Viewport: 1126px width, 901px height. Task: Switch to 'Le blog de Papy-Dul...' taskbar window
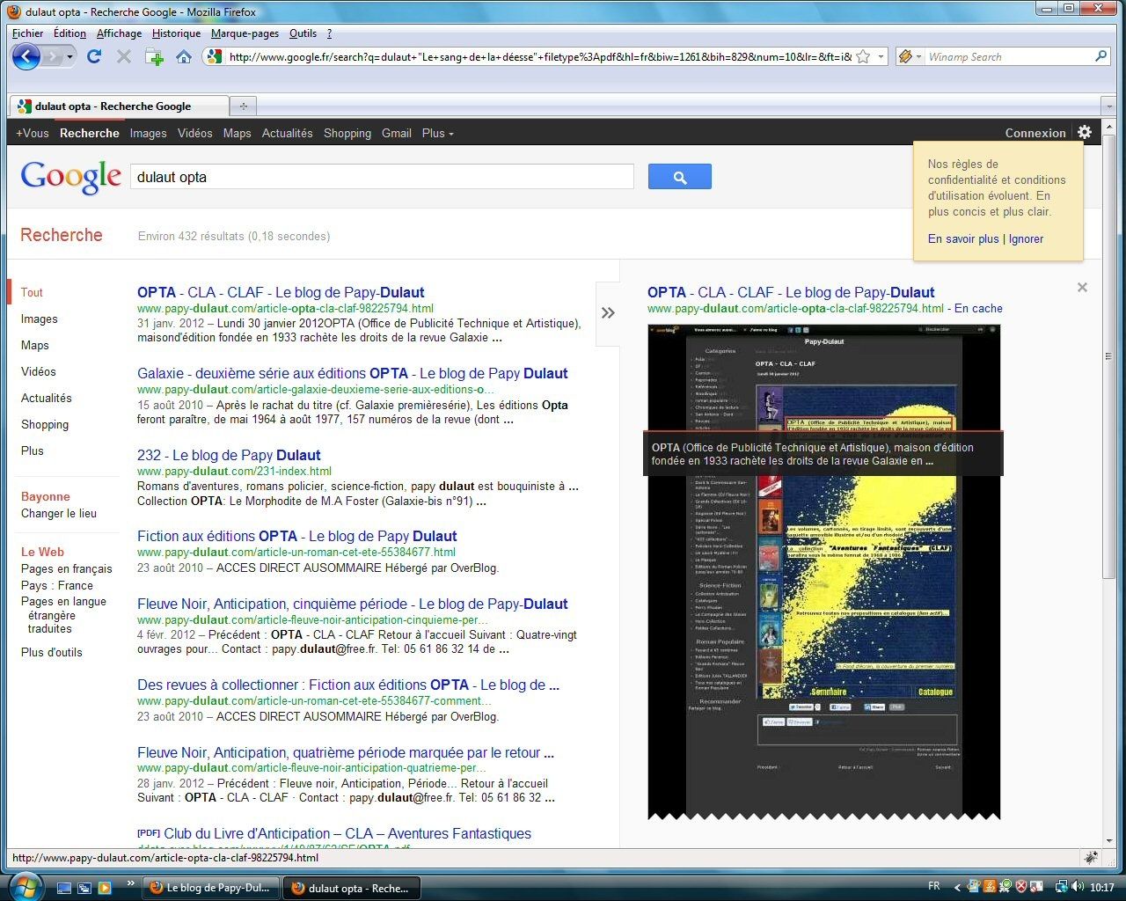(x=211, y=888)
